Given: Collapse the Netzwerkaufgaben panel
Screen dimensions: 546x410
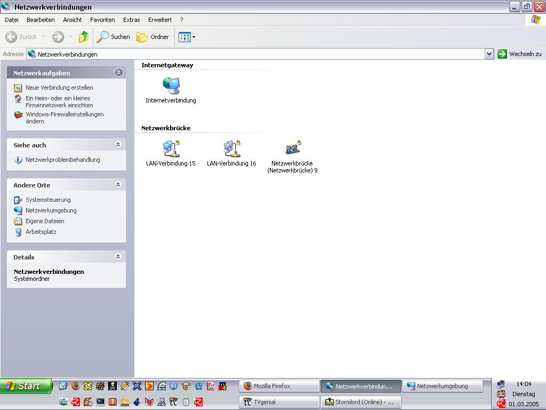Looking at the screenshot, I should coord(119,73).
